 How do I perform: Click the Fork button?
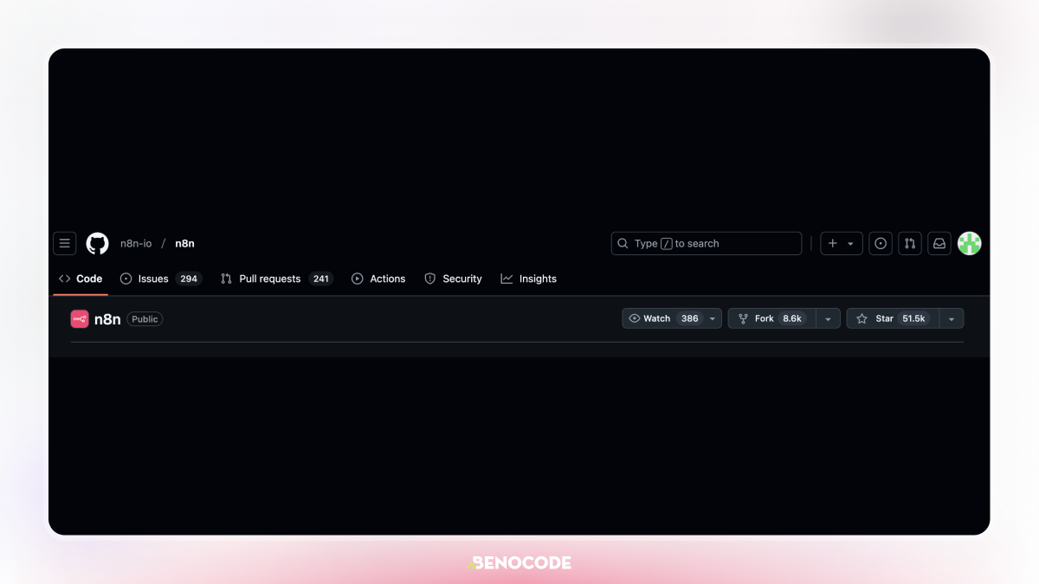pos(771,318)
